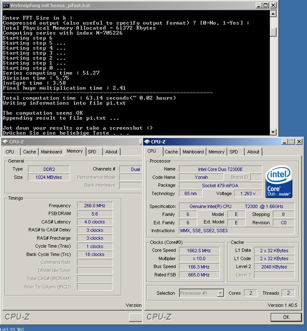Open About tab in back CPU-Z window
This screenshot has width=307, height=331.
111,152
